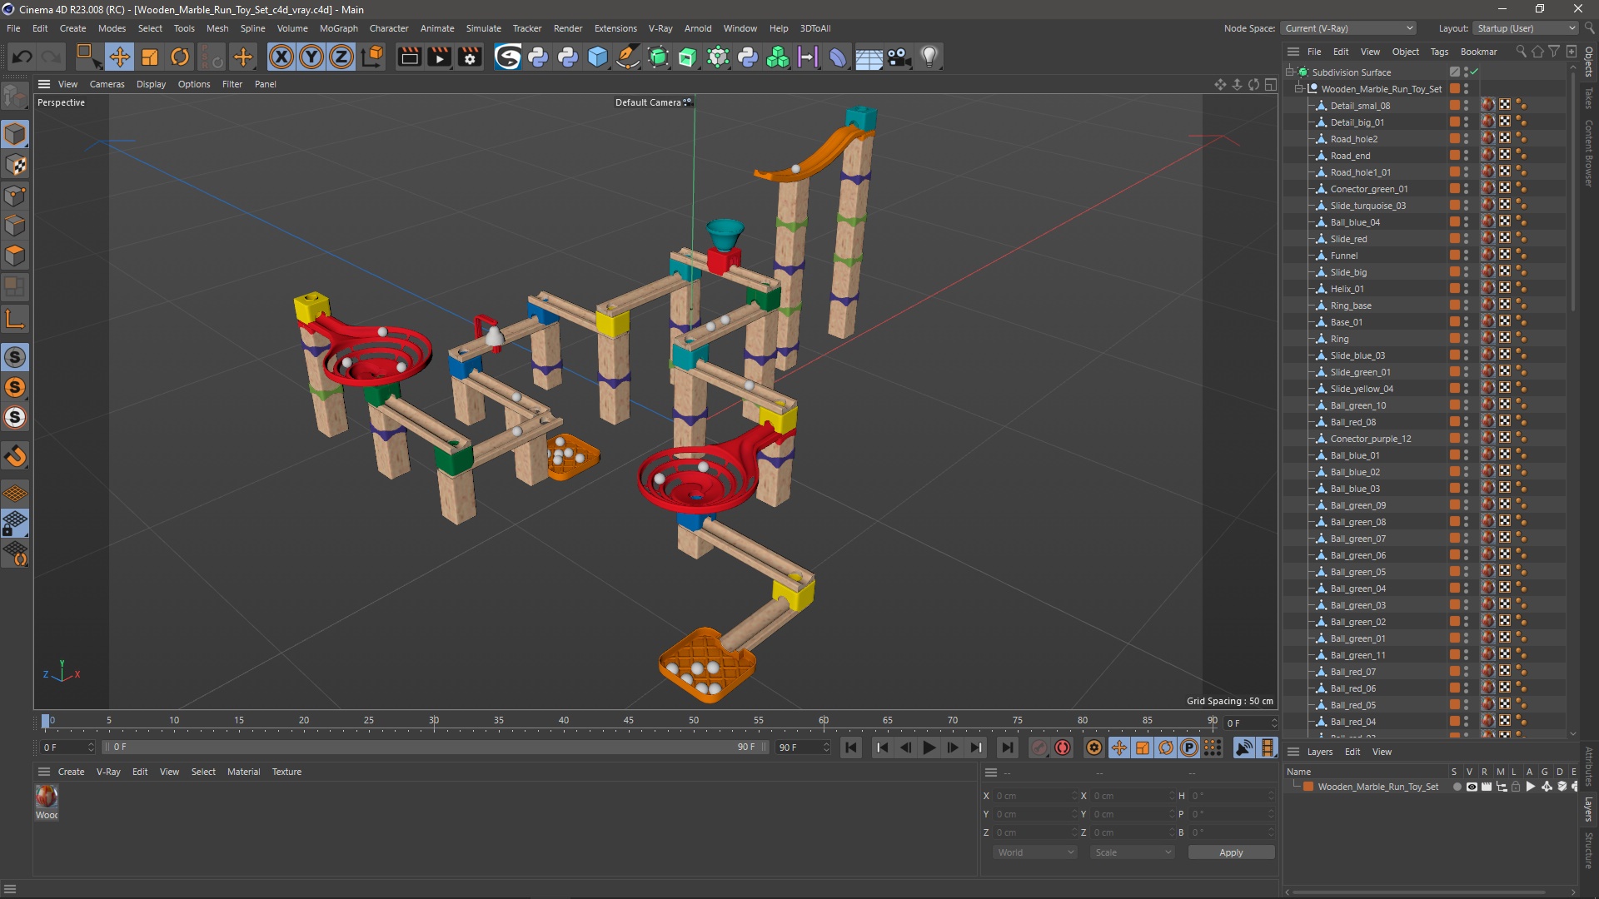Open World coordinate system dropdown
This screenshot has width=1599, height=899.
click(x=1035, y=852)
